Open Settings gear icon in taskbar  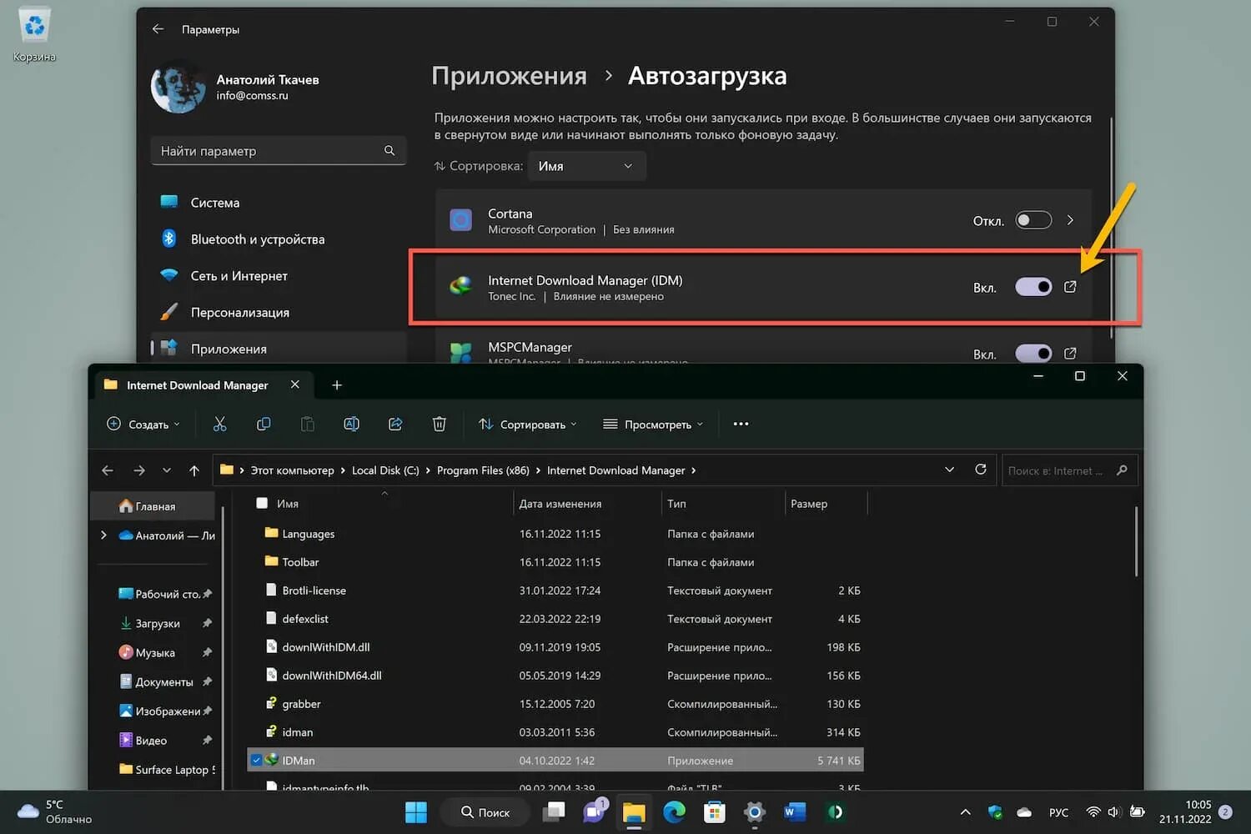[755, 812]
